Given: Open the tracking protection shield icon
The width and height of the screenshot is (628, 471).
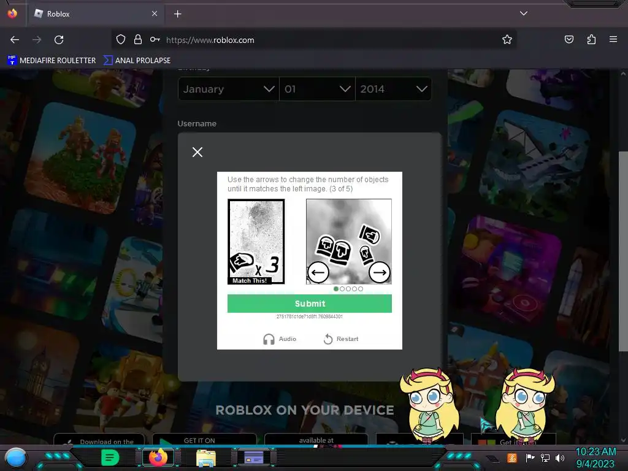Looking at the screenshot, I should click(x=121, y=40).
